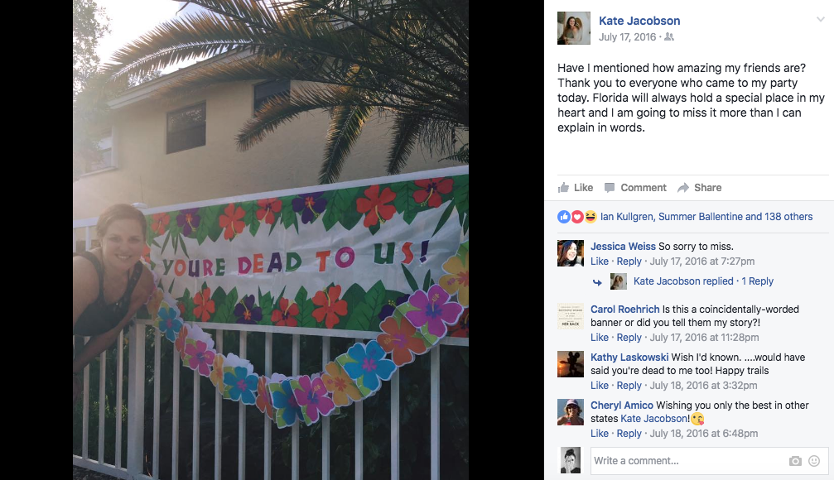Open Kate Jacobson's profile picture thumbnail
This screenshot has width=834, height=480.
[x=574, y=28]
